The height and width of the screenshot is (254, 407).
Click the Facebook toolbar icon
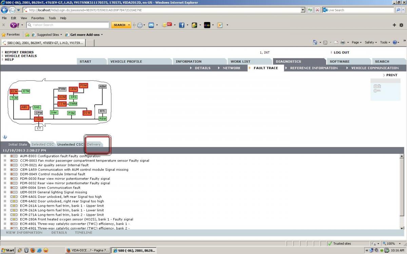[182, 25]
